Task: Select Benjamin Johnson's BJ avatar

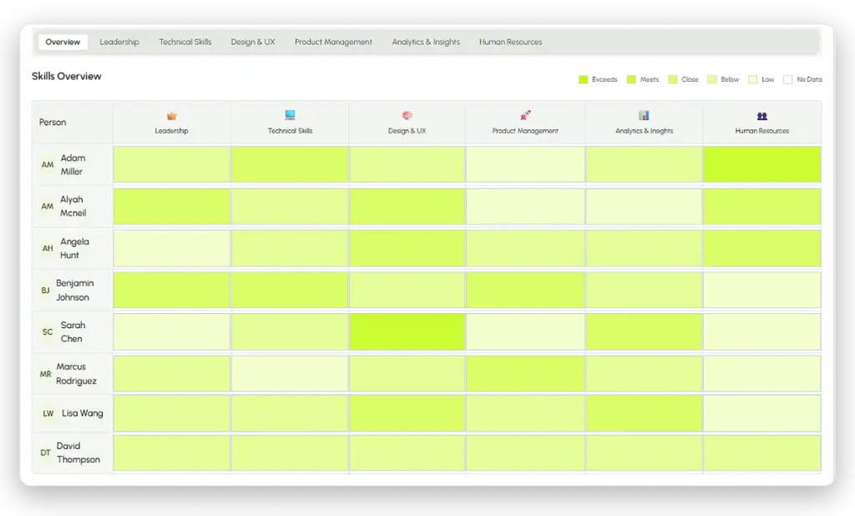Action: [45, 291]
